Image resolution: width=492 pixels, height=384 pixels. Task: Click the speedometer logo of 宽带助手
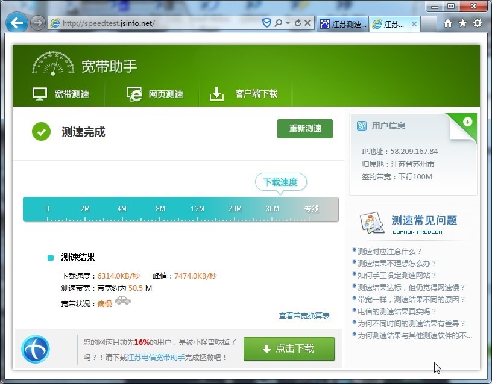[x=53, y=63]
